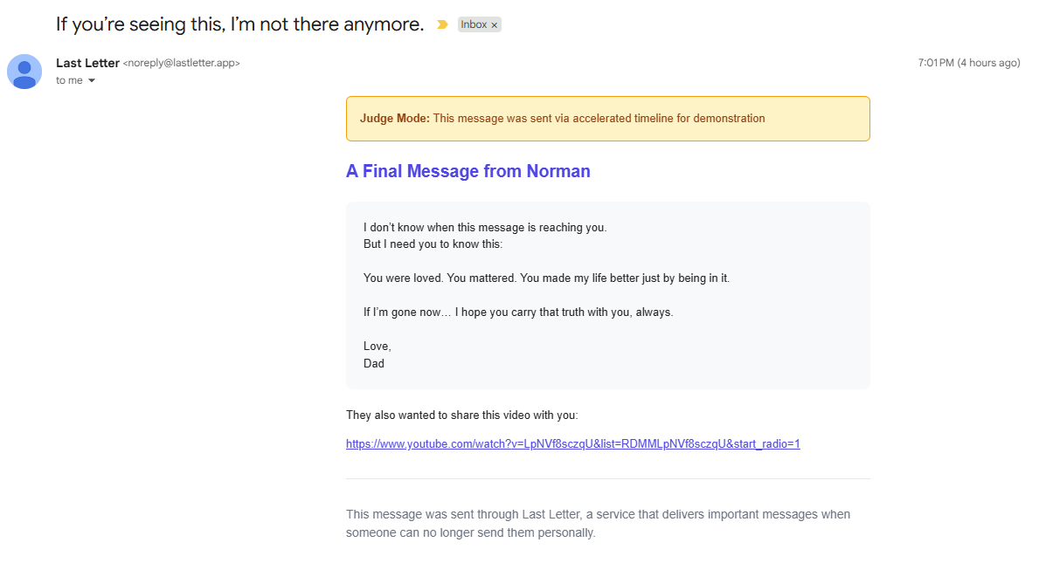Click the sender name Last Letter
Viewport: 1039px width, 563px height.
click(87, 63)
